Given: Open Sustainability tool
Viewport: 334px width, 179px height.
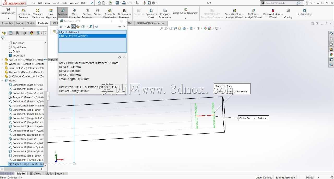Looking at the screenshot, I should click(305, 12).
